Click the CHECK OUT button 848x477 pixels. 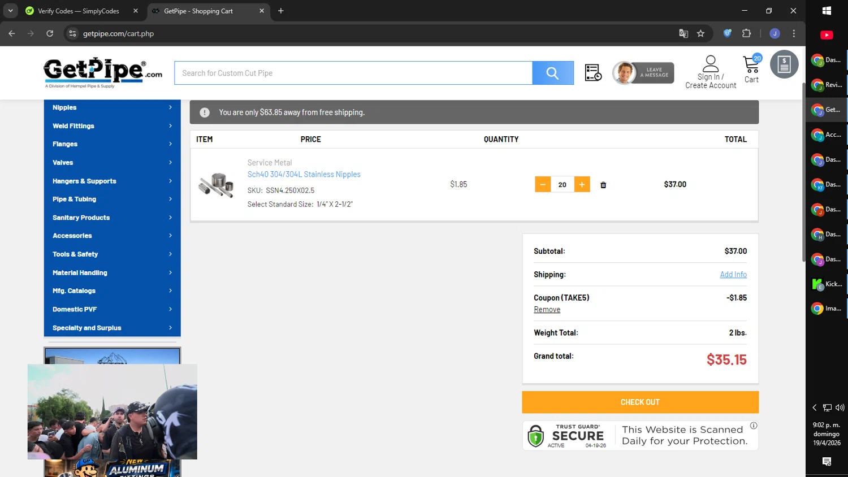pyautogui.click(x=640, y=402)
